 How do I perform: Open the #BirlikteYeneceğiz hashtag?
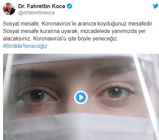(25, 46)
